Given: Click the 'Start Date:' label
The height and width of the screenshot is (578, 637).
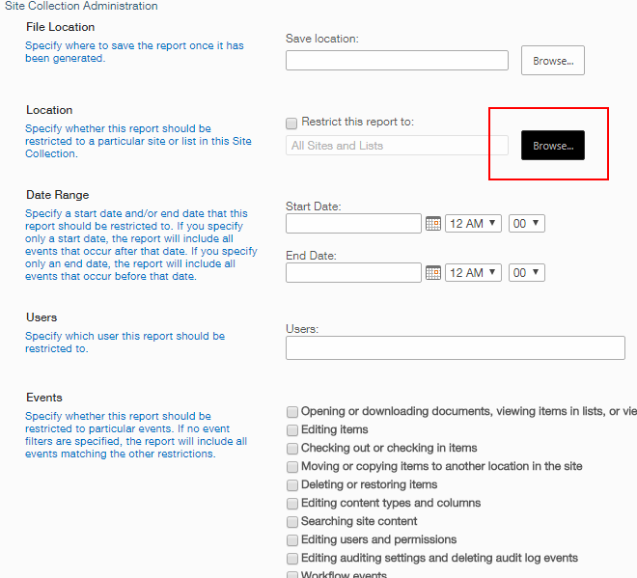Looking at the screenshot, I should [314, 206].
